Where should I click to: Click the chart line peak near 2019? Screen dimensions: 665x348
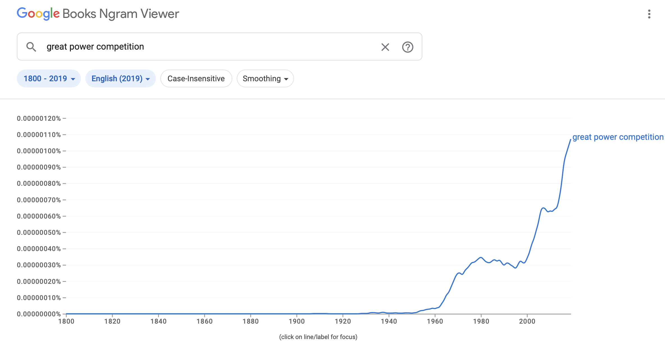tap(570, 140)
